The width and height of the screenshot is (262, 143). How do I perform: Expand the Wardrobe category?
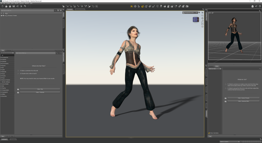click(1, 96)
